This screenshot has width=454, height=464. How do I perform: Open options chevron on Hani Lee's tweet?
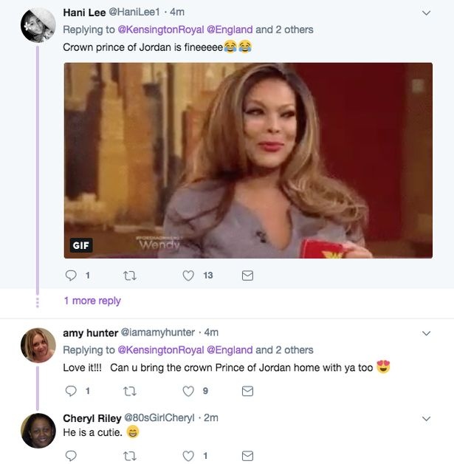[x=426, y=13]
